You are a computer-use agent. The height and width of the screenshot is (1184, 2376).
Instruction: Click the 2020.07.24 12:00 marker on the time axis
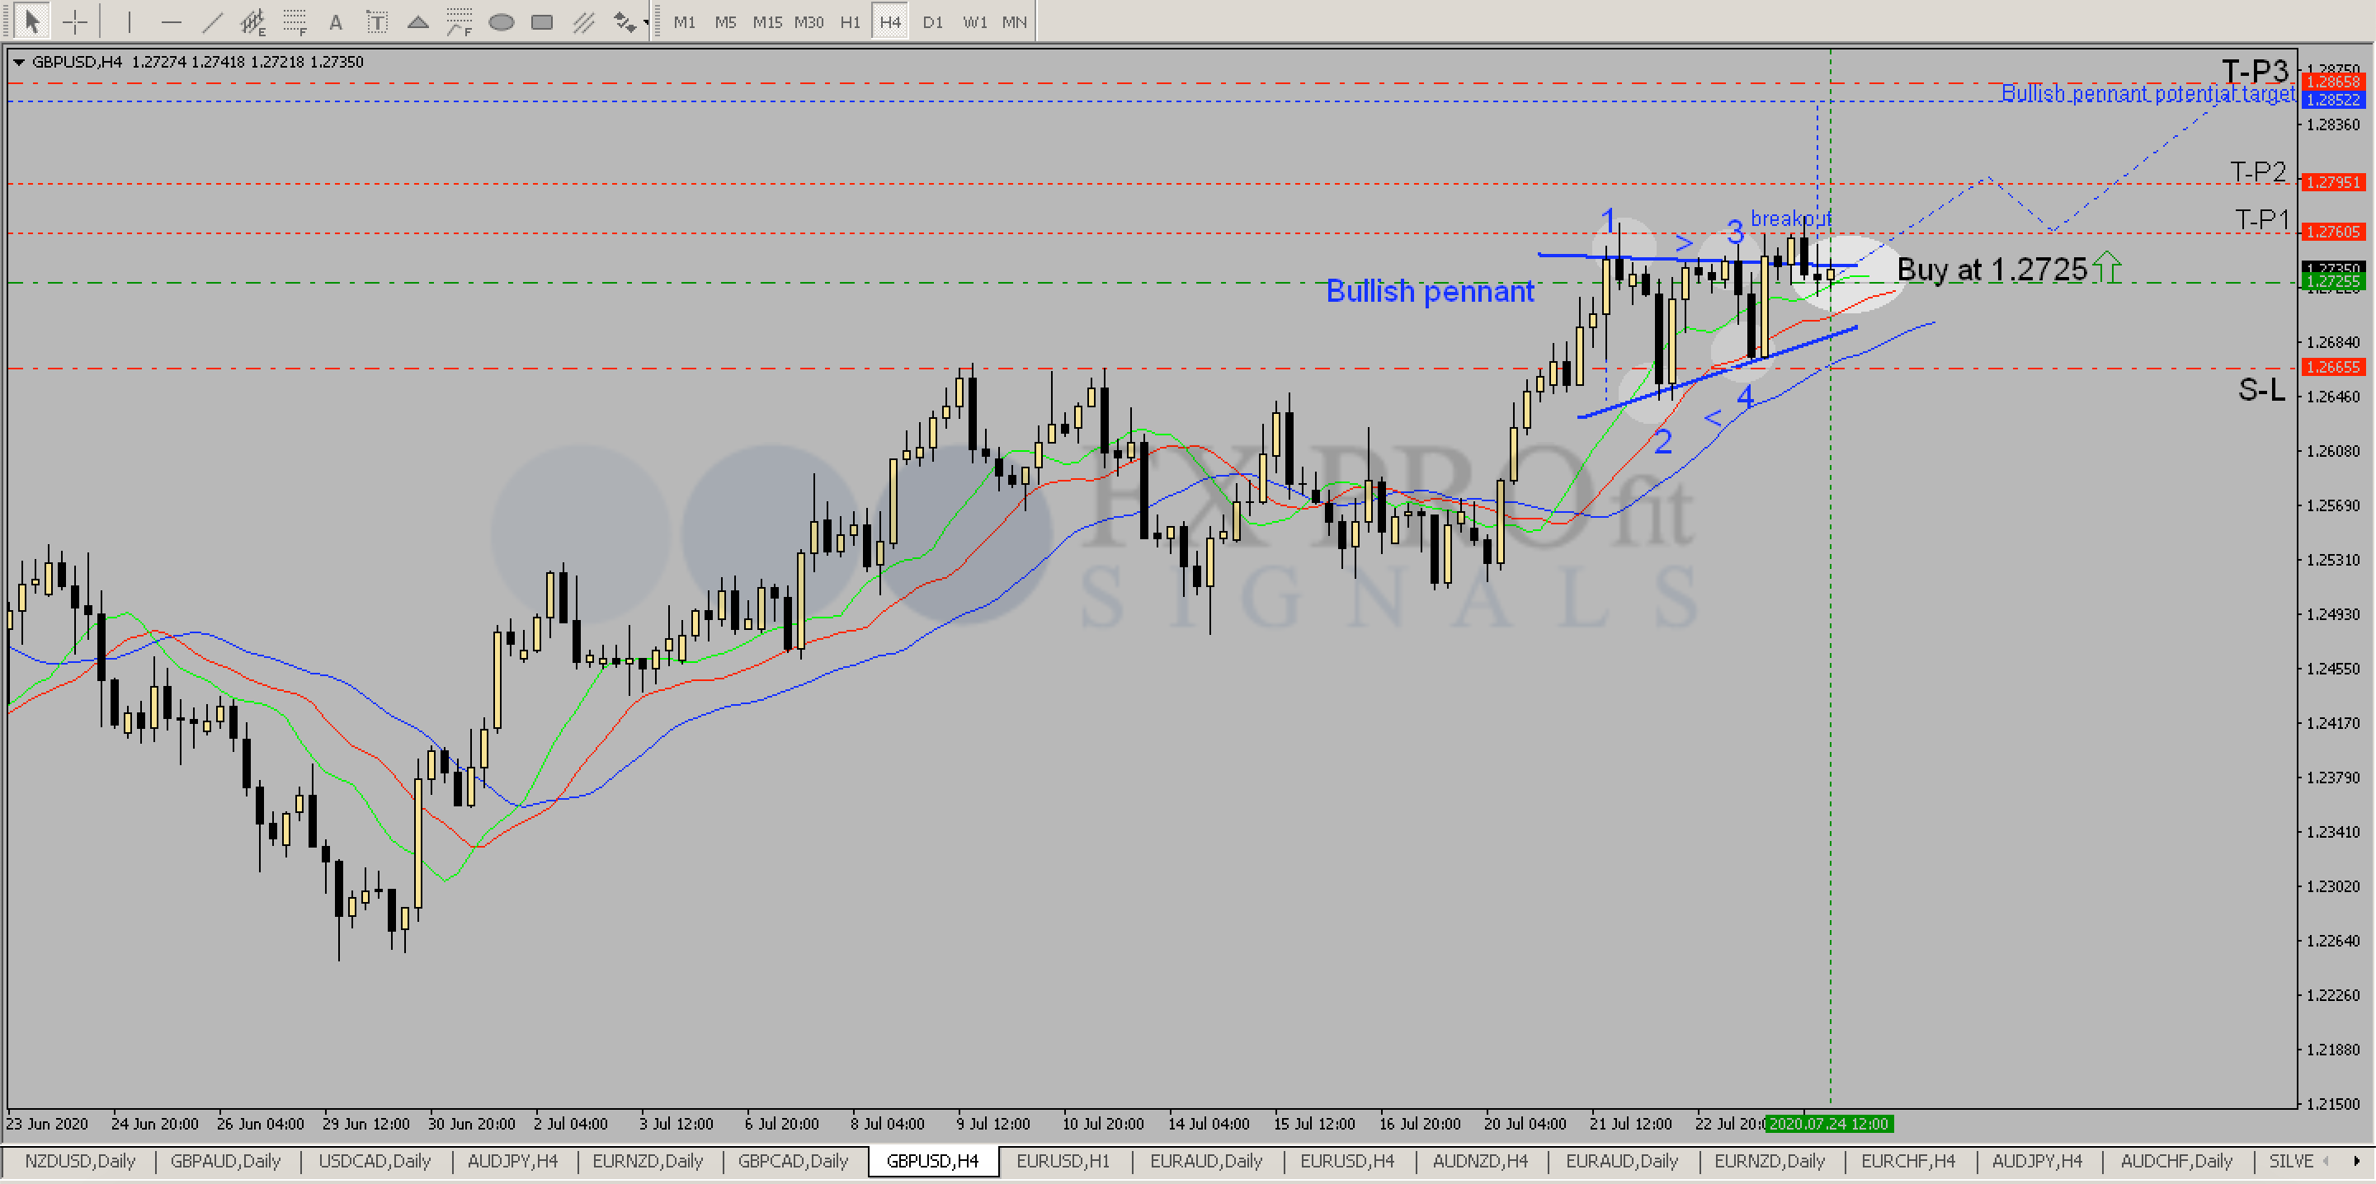pos(1829,1124)
